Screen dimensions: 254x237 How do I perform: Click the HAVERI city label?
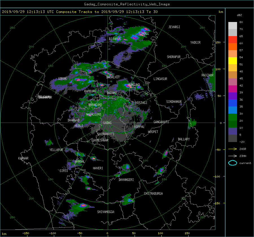[x=98, y=169]
